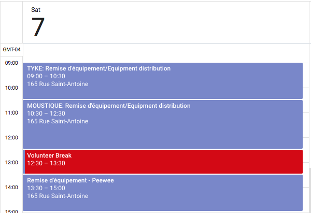
Task: Click the 14:00 time label
Action: click(x=11, y=187)
